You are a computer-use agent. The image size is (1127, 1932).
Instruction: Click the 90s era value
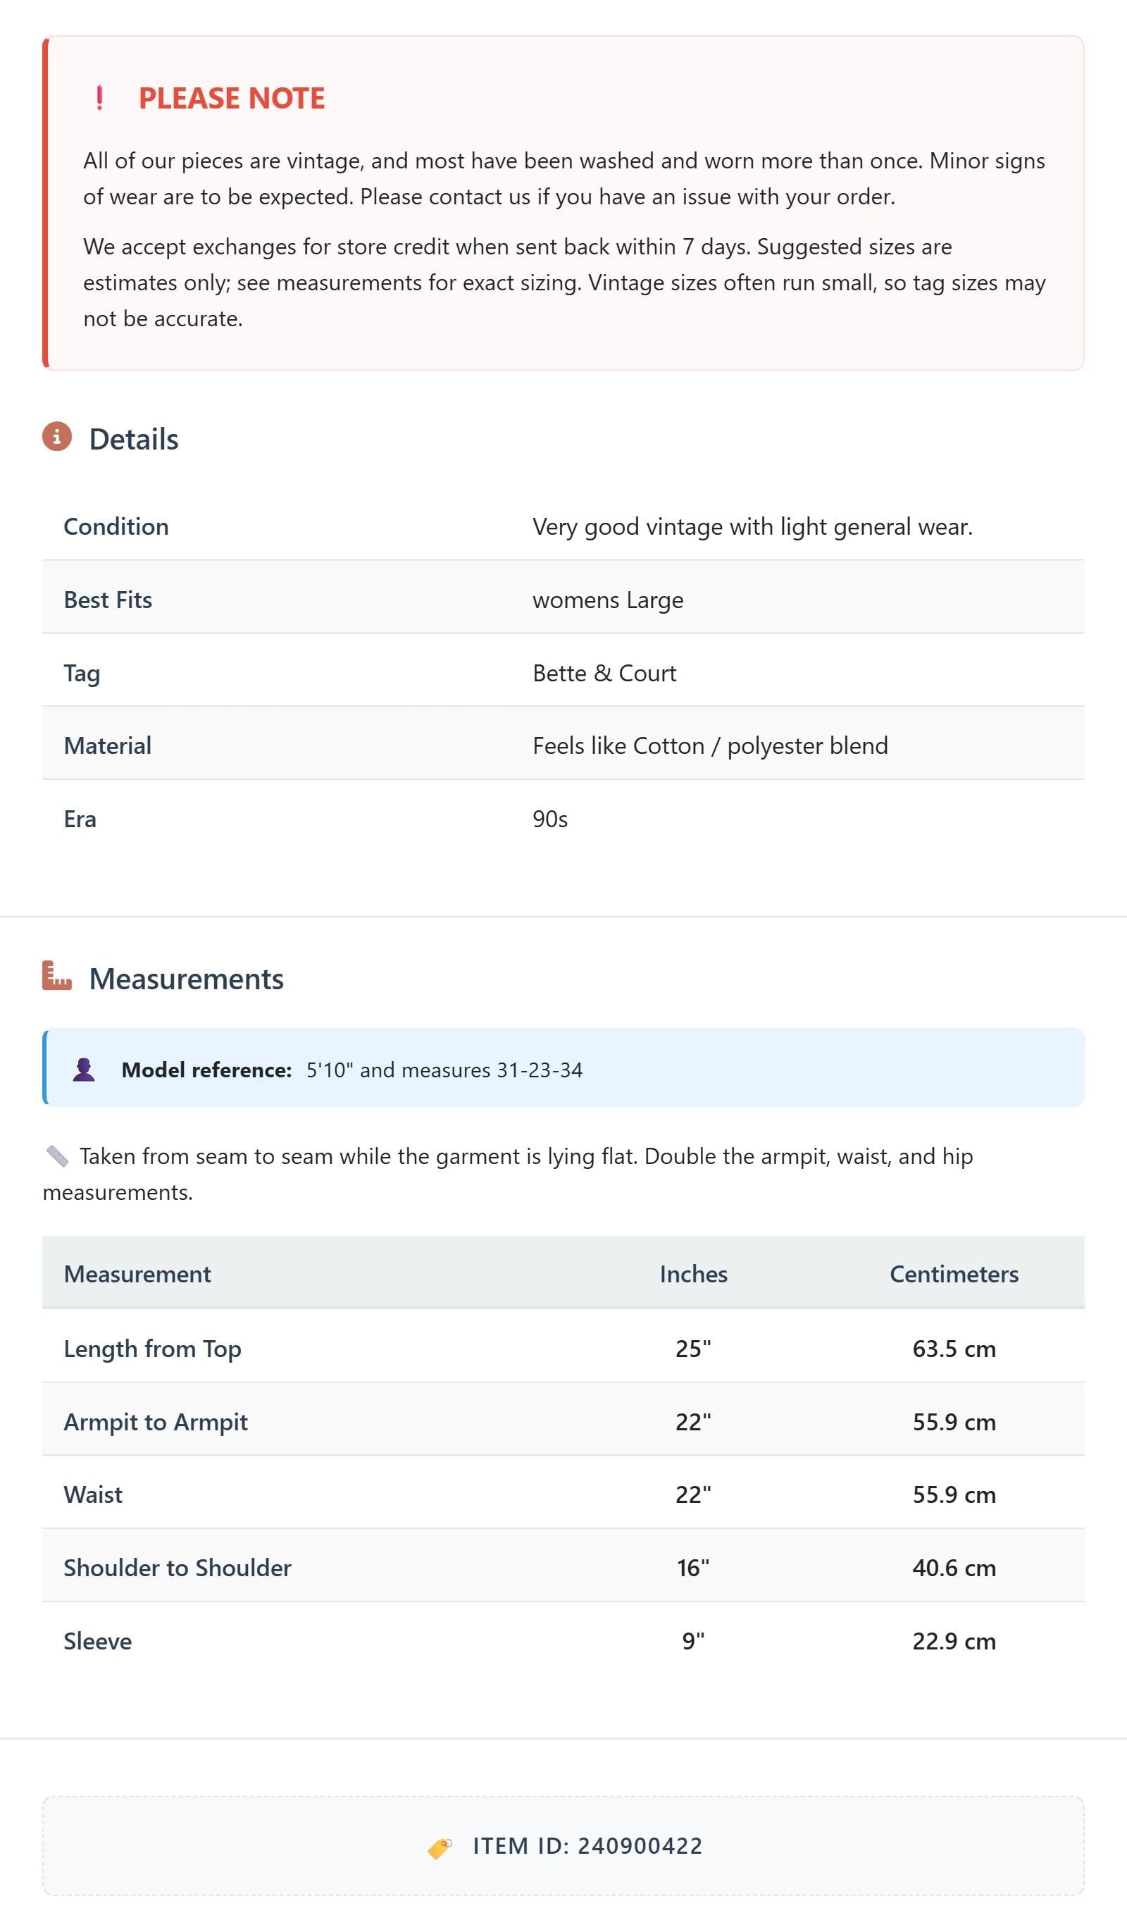(549, 819)
